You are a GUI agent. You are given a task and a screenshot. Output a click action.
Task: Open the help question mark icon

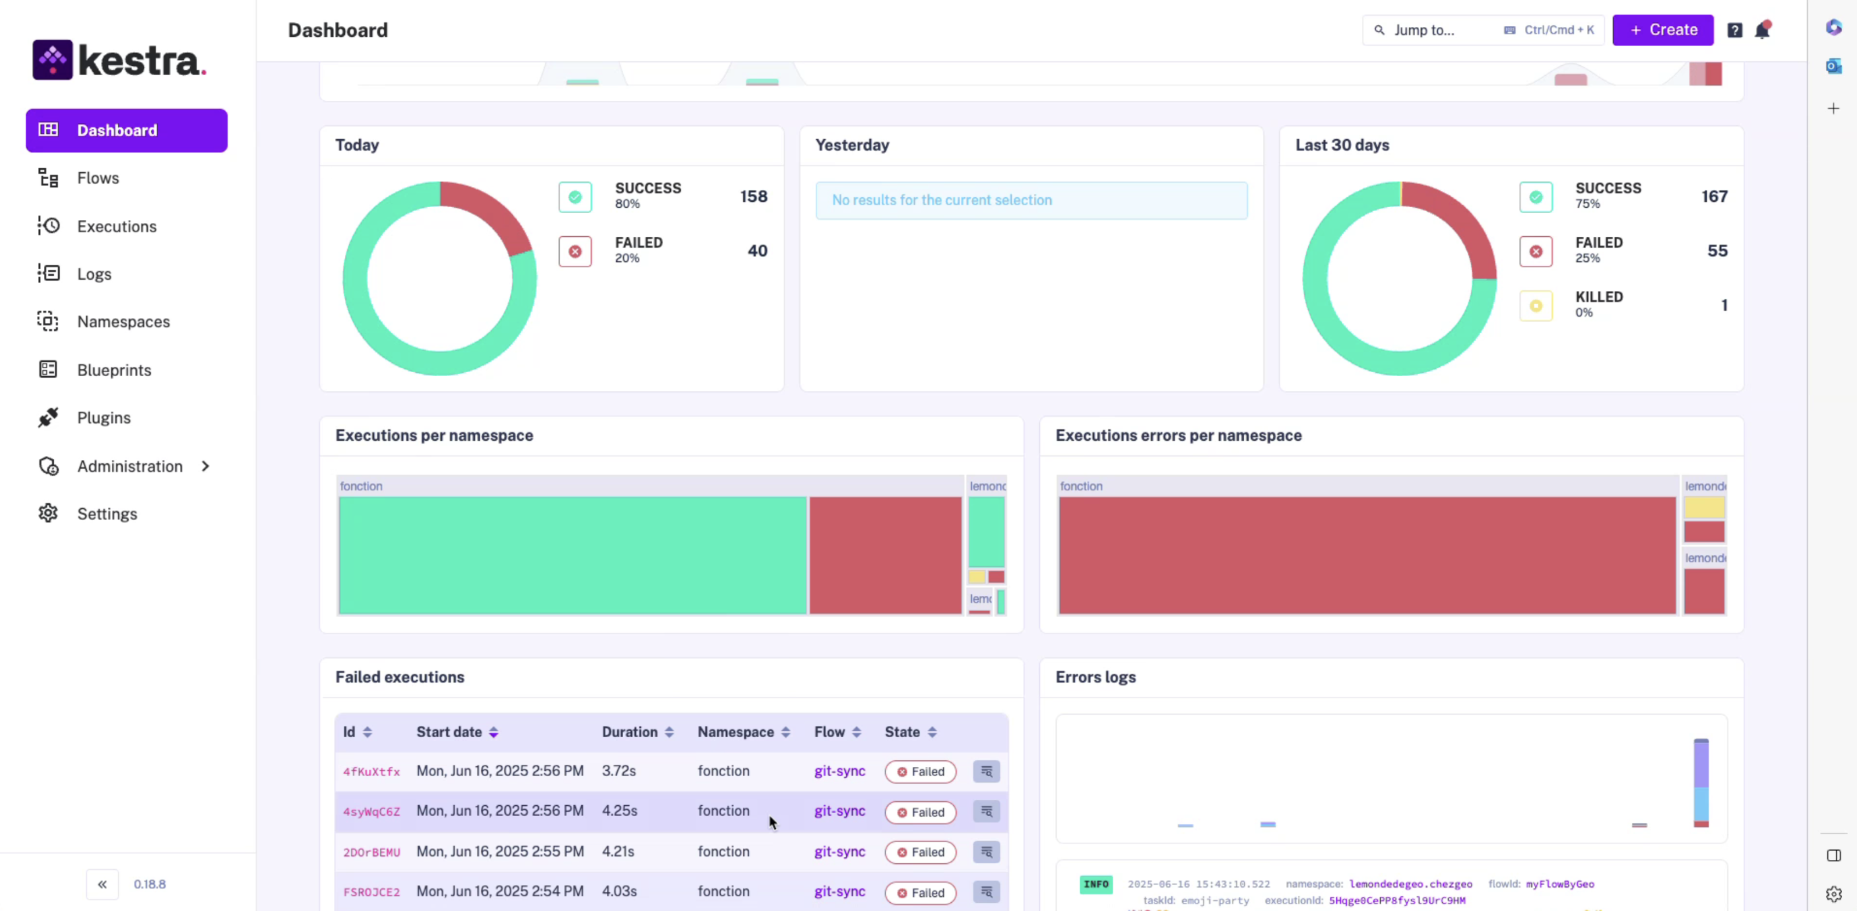(1734, 30)
